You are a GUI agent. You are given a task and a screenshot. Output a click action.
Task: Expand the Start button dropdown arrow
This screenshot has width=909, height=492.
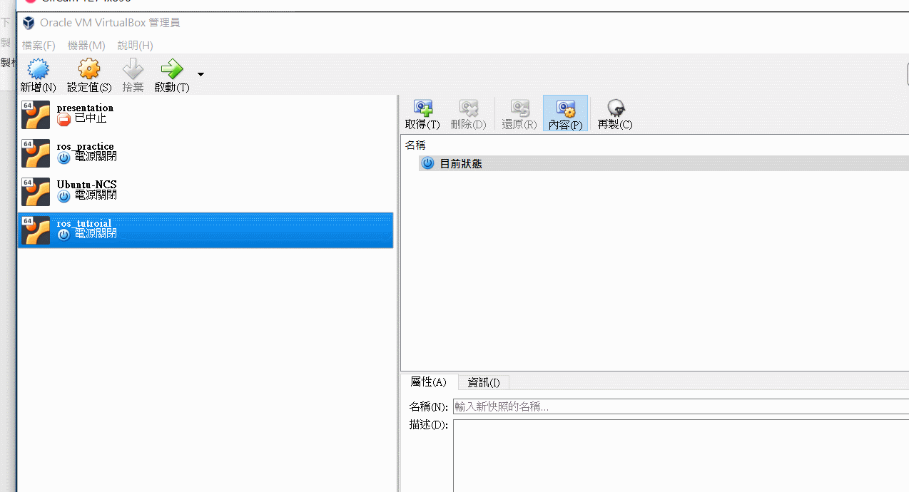(x=200, y=74)
